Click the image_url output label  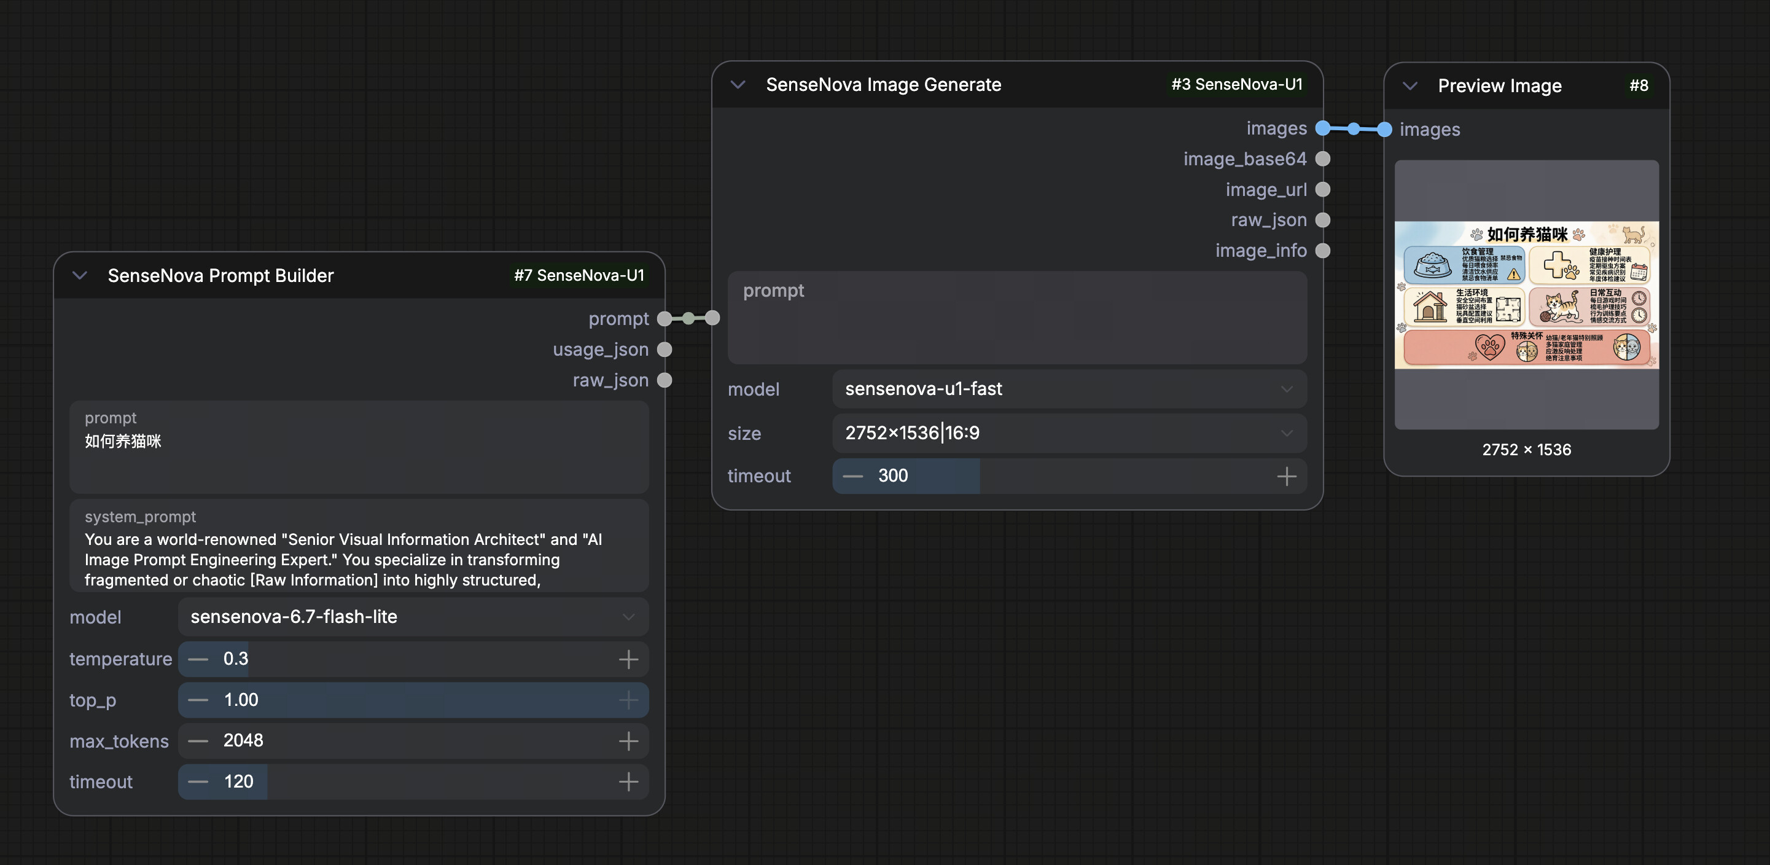[x=1266, y=190]
